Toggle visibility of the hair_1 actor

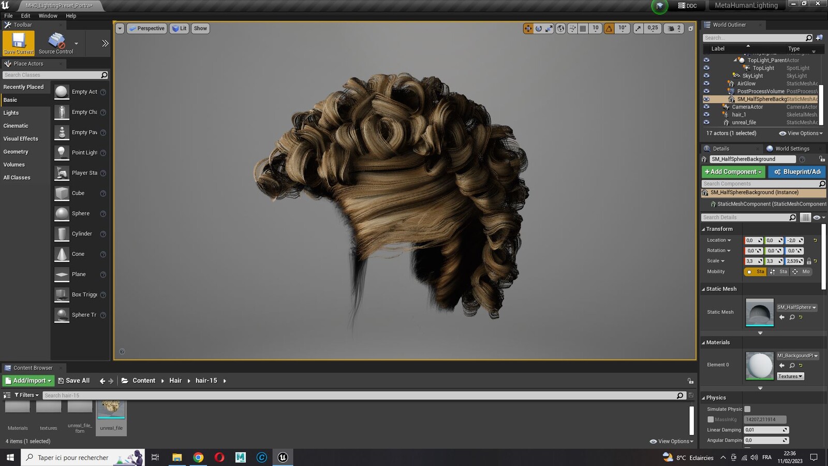point(706,114)
